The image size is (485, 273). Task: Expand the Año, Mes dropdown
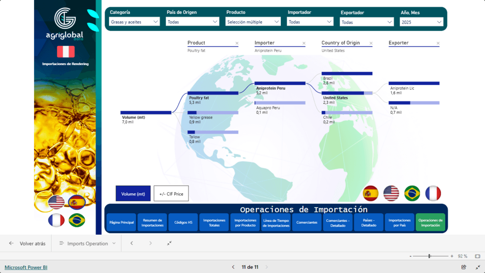tap(421, 22)
